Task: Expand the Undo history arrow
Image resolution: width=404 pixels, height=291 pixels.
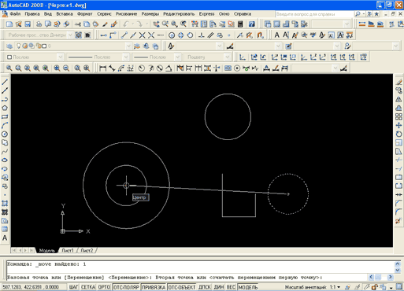Action: tap(132, 24)
